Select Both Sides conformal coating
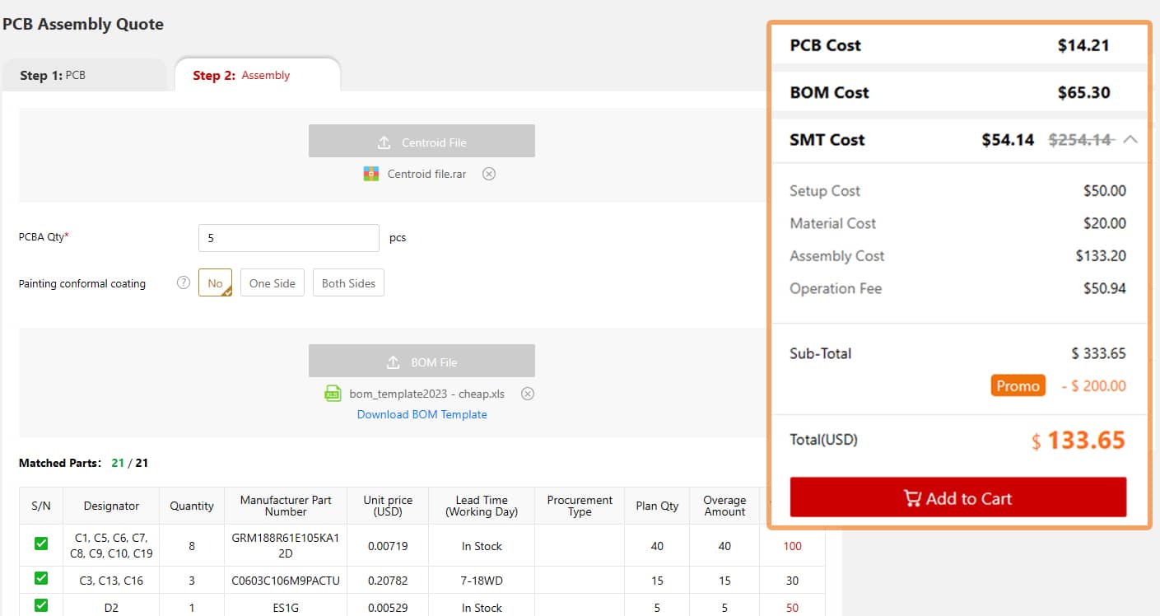The image size is (1160, 616). pos(348,283)
